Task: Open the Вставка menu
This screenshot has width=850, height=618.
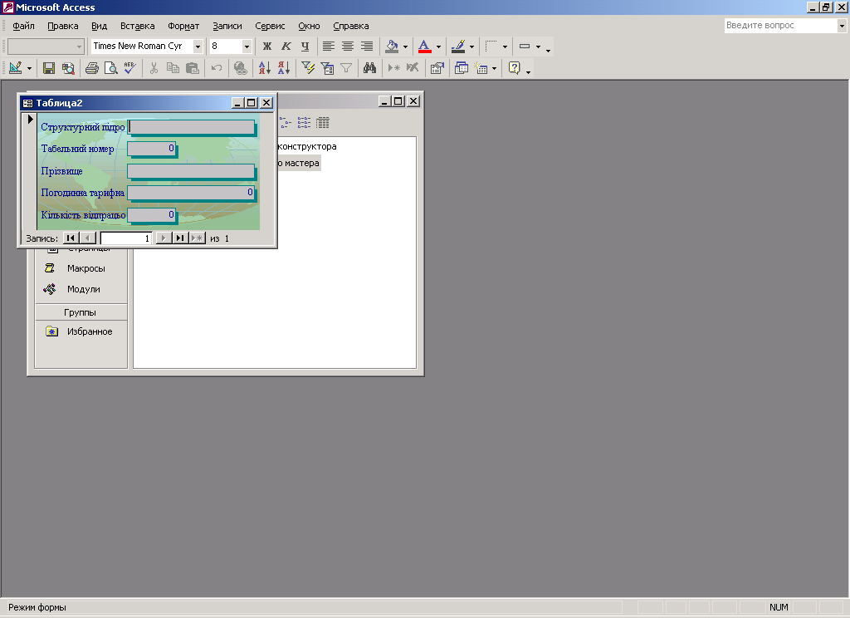Action: (138, 26)
